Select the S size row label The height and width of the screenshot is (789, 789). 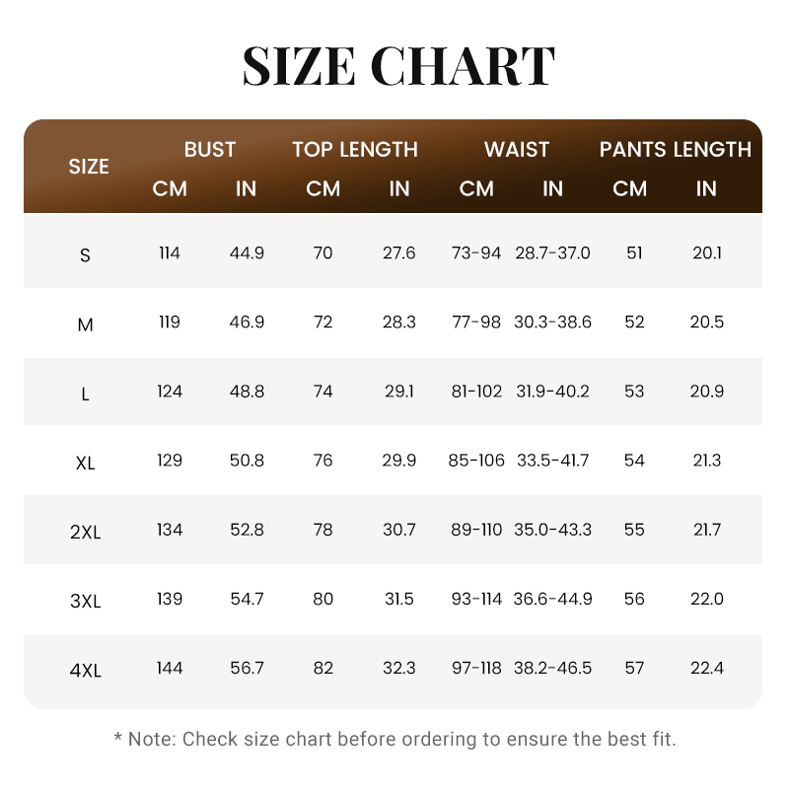[x=85, y=255]
